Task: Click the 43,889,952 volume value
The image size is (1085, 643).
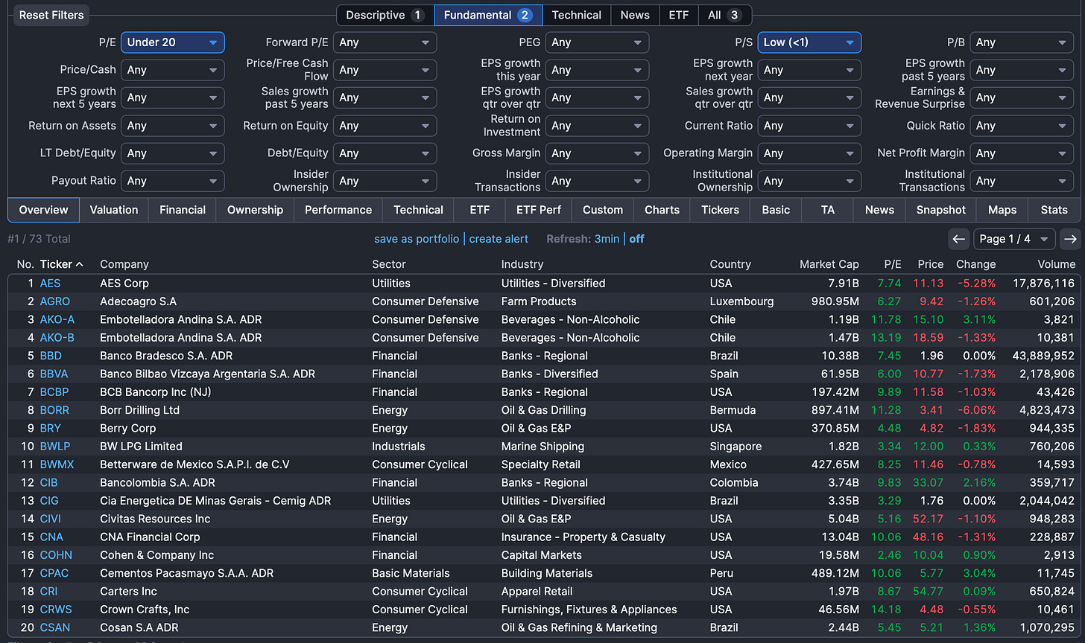Action: click(x=1043, y=356)
